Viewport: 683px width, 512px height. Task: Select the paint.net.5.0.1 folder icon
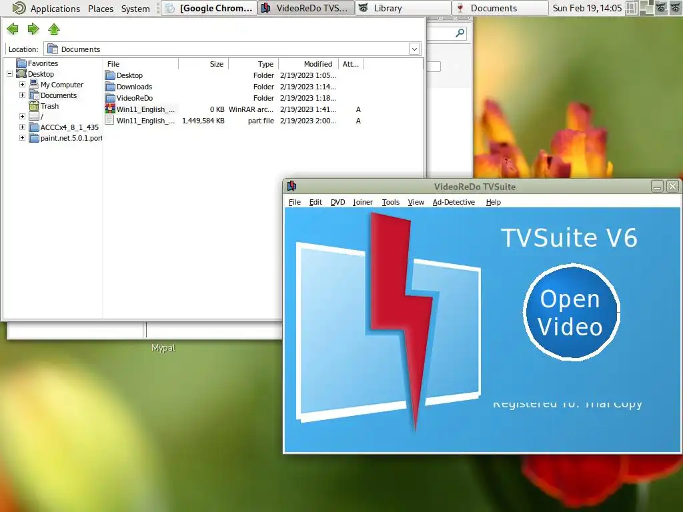(x=34, y=137)
